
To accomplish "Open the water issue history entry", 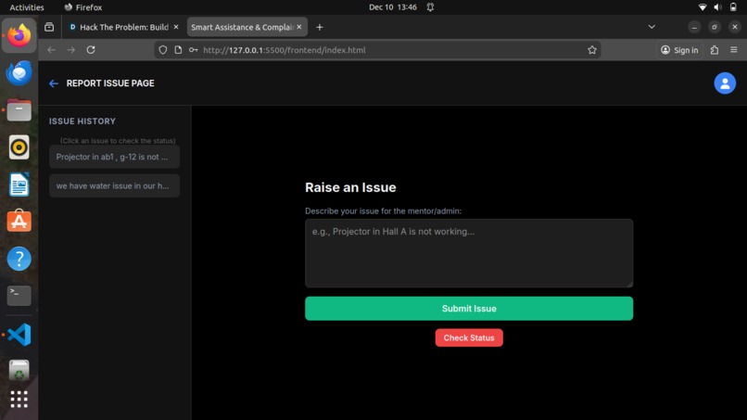I will [114, 186].
